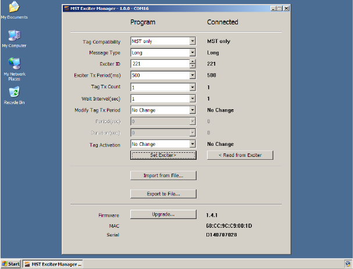
Task: Click the Wait Interval(sec) label
Action: tap(101, 99)
